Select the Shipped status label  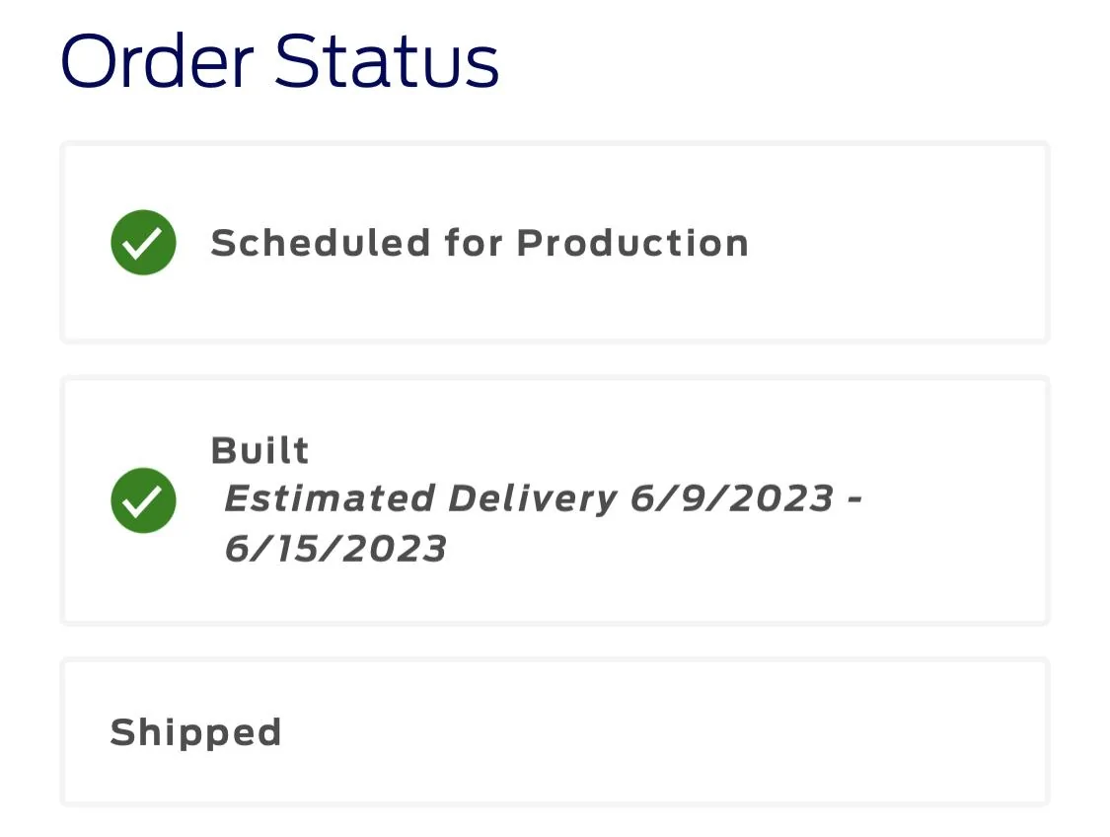coord(196,733)
